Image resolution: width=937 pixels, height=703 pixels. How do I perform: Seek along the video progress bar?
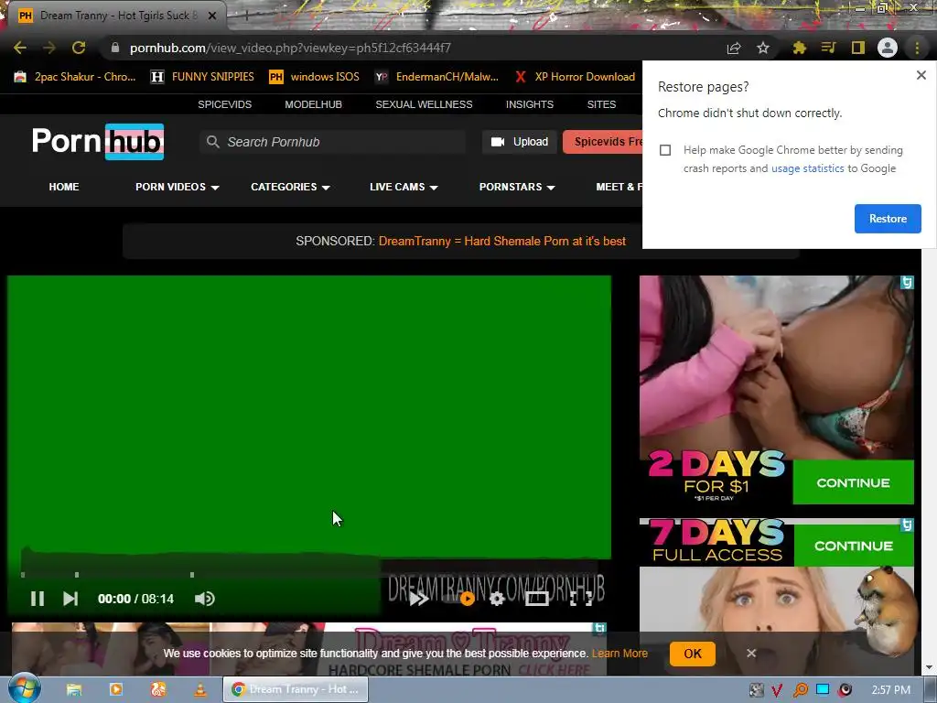(309, 575)
